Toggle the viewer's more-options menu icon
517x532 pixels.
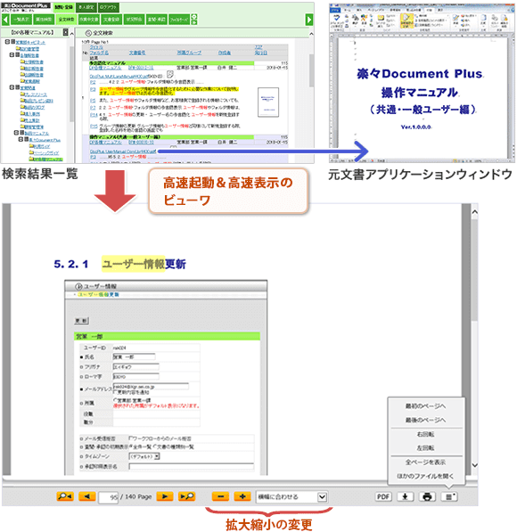point(449,497)
